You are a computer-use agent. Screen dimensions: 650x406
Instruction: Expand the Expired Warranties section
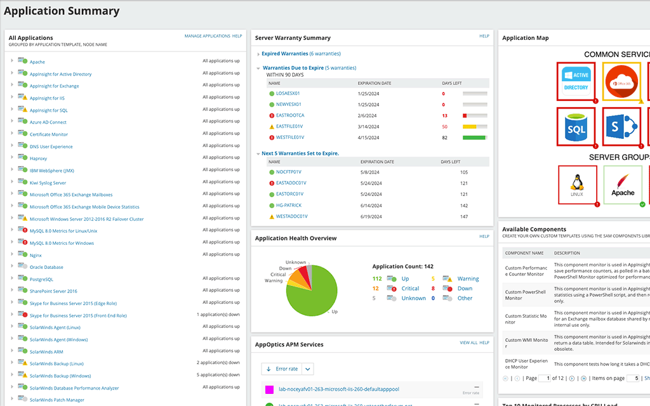258,54
